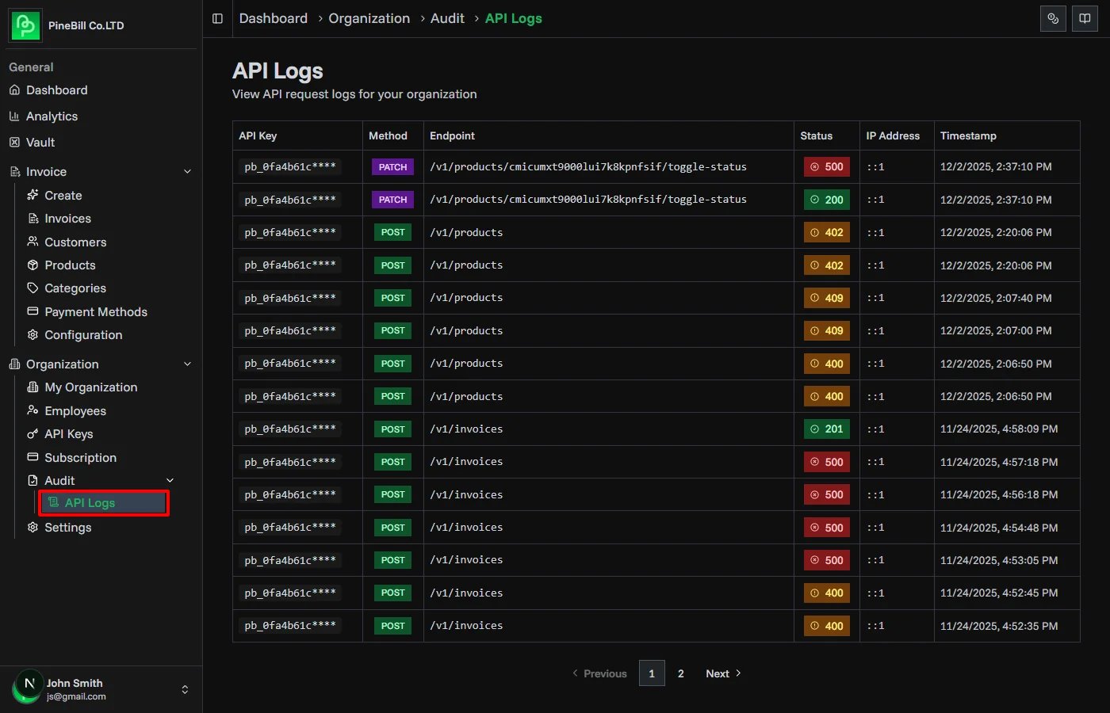This screenshot has height=713, width=1110.
Task: Click the PineBill Co.LTD logo
Action: tap(23, 25)
